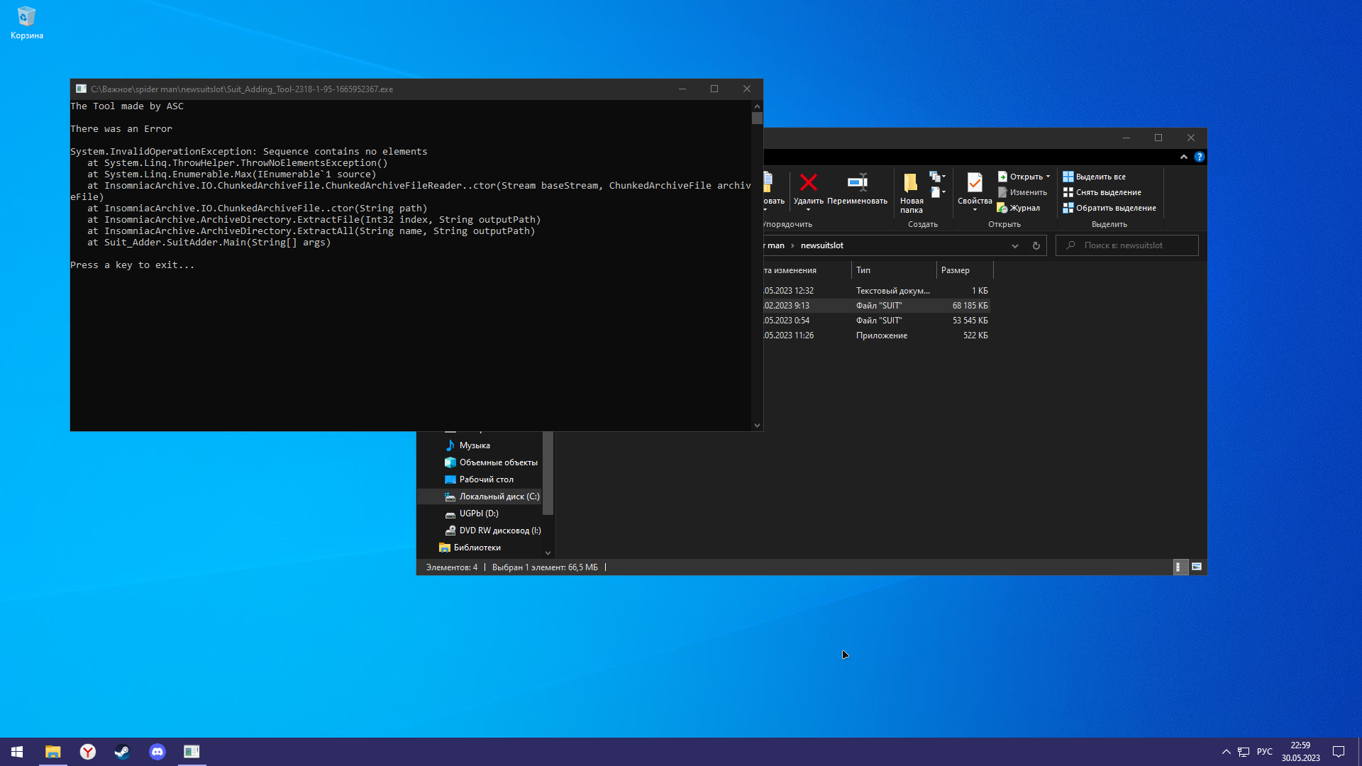Click the search box for newsuitslot
The height and width of the screenshot is (766, 1362).
1133,245
